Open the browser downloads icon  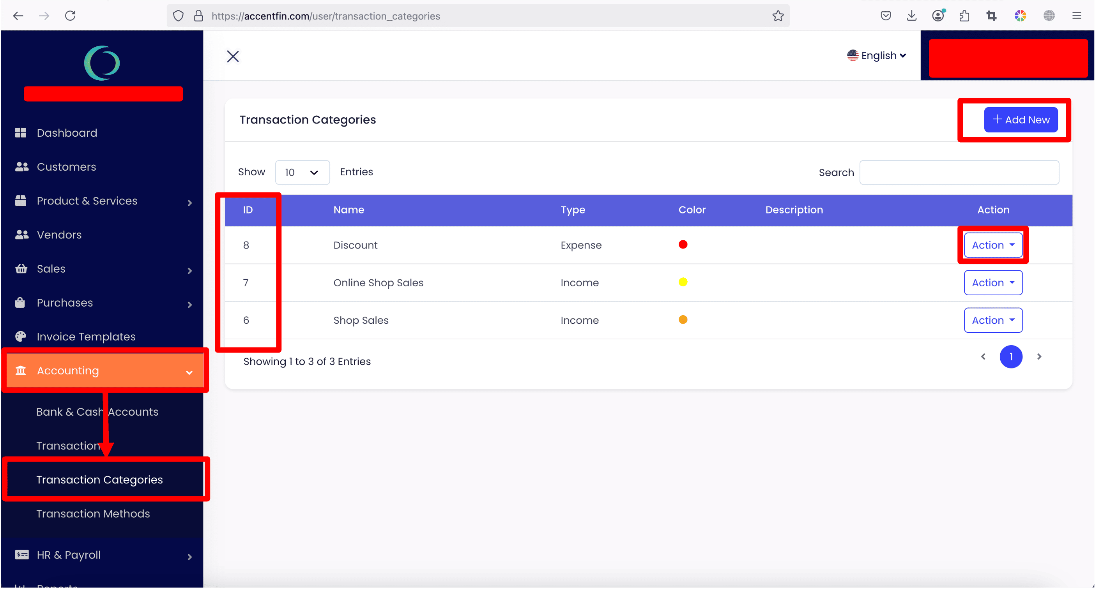click(911, 16)
